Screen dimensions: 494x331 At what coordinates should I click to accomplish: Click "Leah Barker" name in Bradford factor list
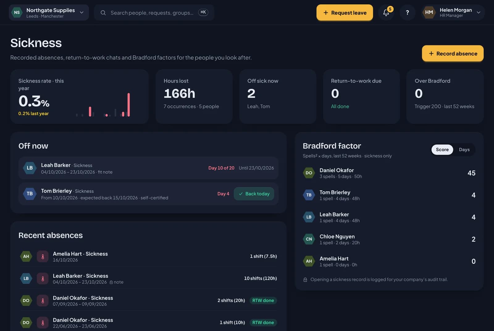334,214
